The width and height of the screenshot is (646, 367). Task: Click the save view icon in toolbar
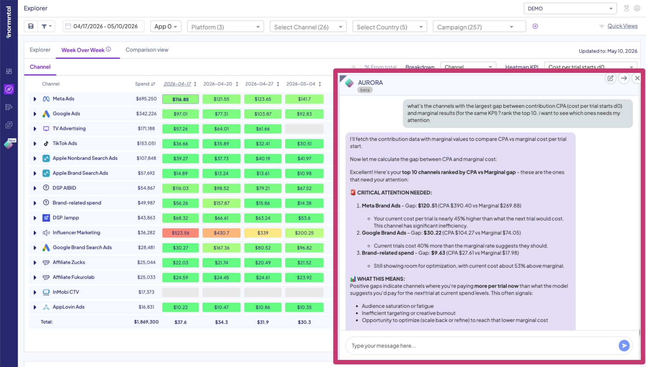pos(31,26)
